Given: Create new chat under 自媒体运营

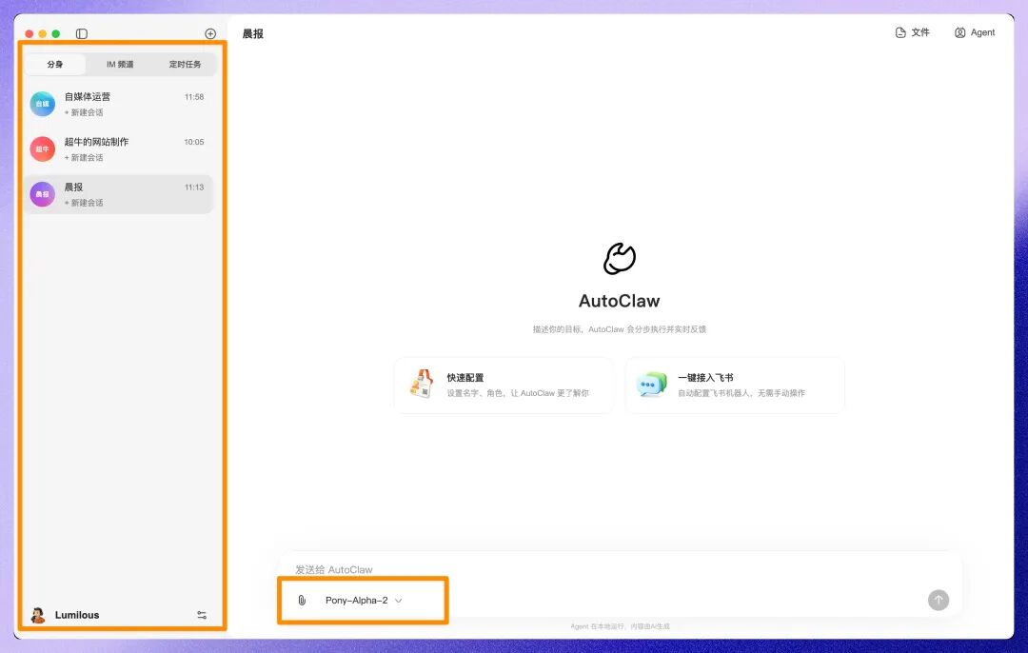Looking at the screenshot, I should coord(84,112).
